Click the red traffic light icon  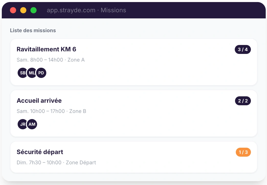(13, 10)
